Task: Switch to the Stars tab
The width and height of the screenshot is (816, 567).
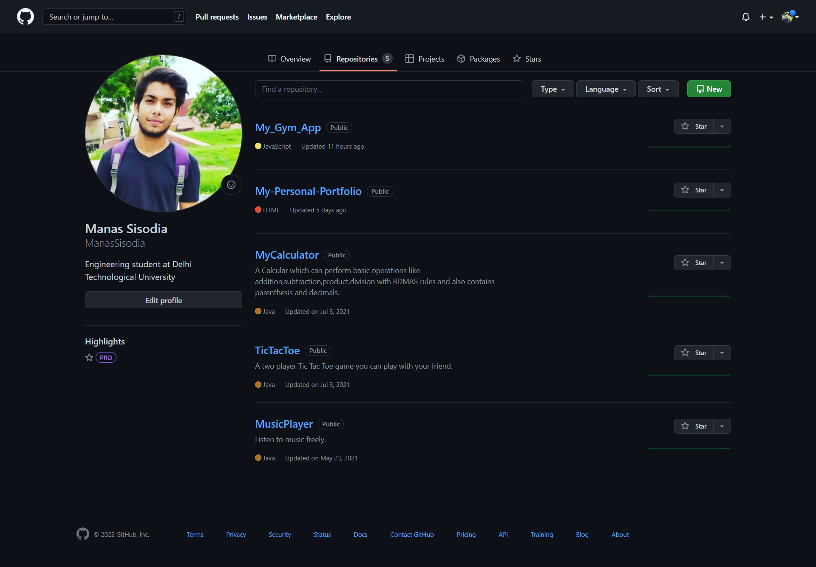Action: pyautogui.click(x=527, y=59)
